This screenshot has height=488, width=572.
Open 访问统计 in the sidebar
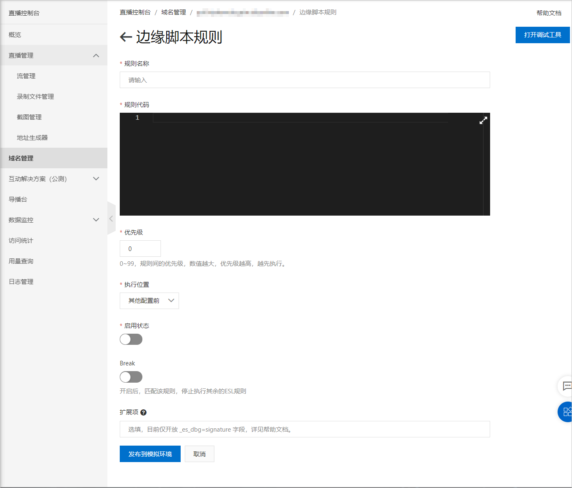pos(53,240)
